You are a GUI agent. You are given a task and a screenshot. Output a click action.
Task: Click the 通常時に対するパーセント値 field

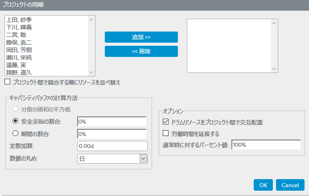[x=266, y=145]
